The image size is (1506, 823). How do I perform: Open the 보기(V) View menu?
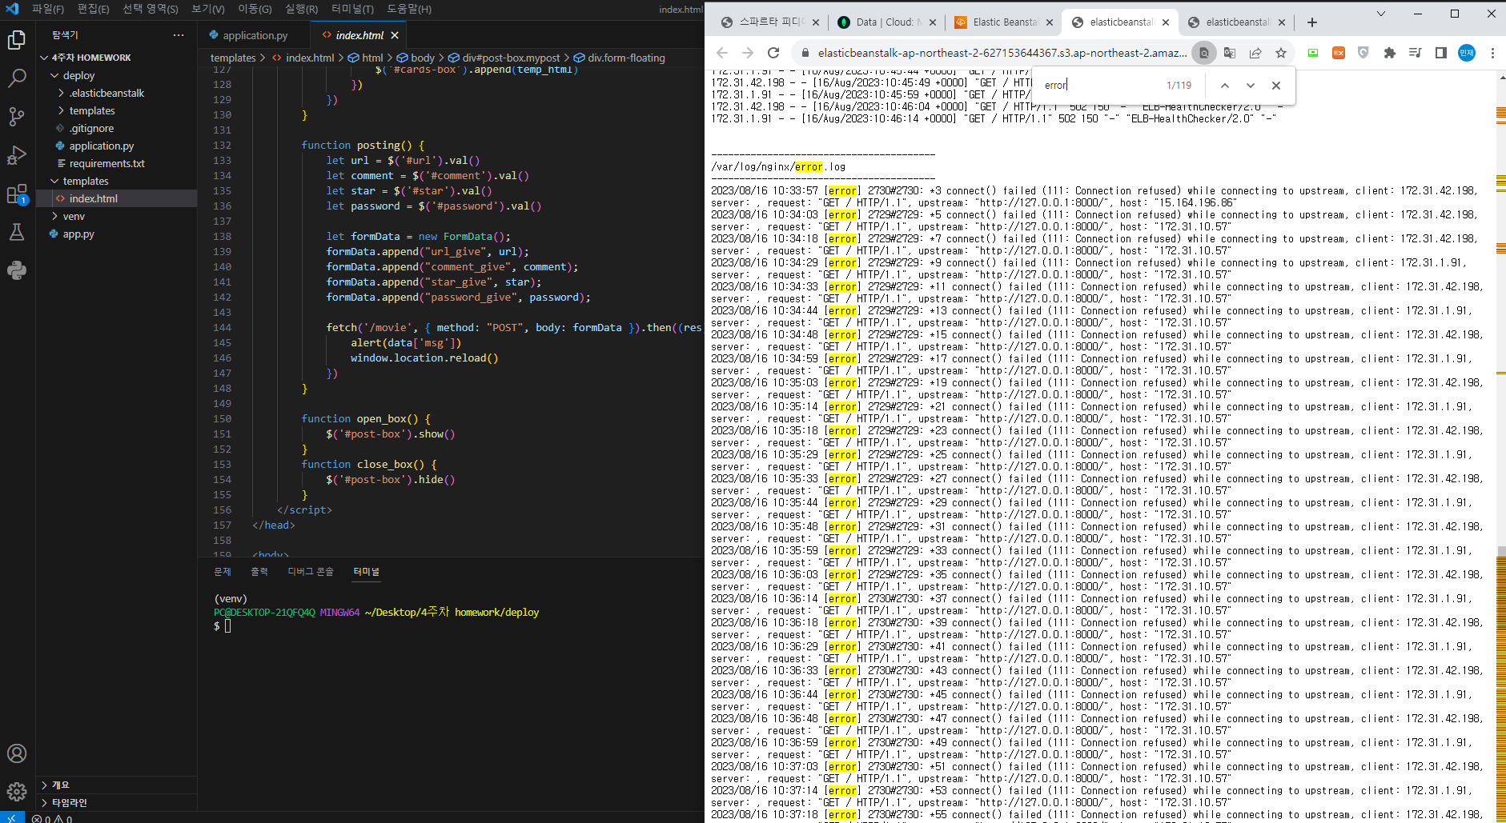(208, 9)
